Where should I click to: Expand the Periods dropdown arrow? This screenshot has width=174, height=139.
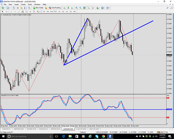pyautogui.click(x=104, y=8)
